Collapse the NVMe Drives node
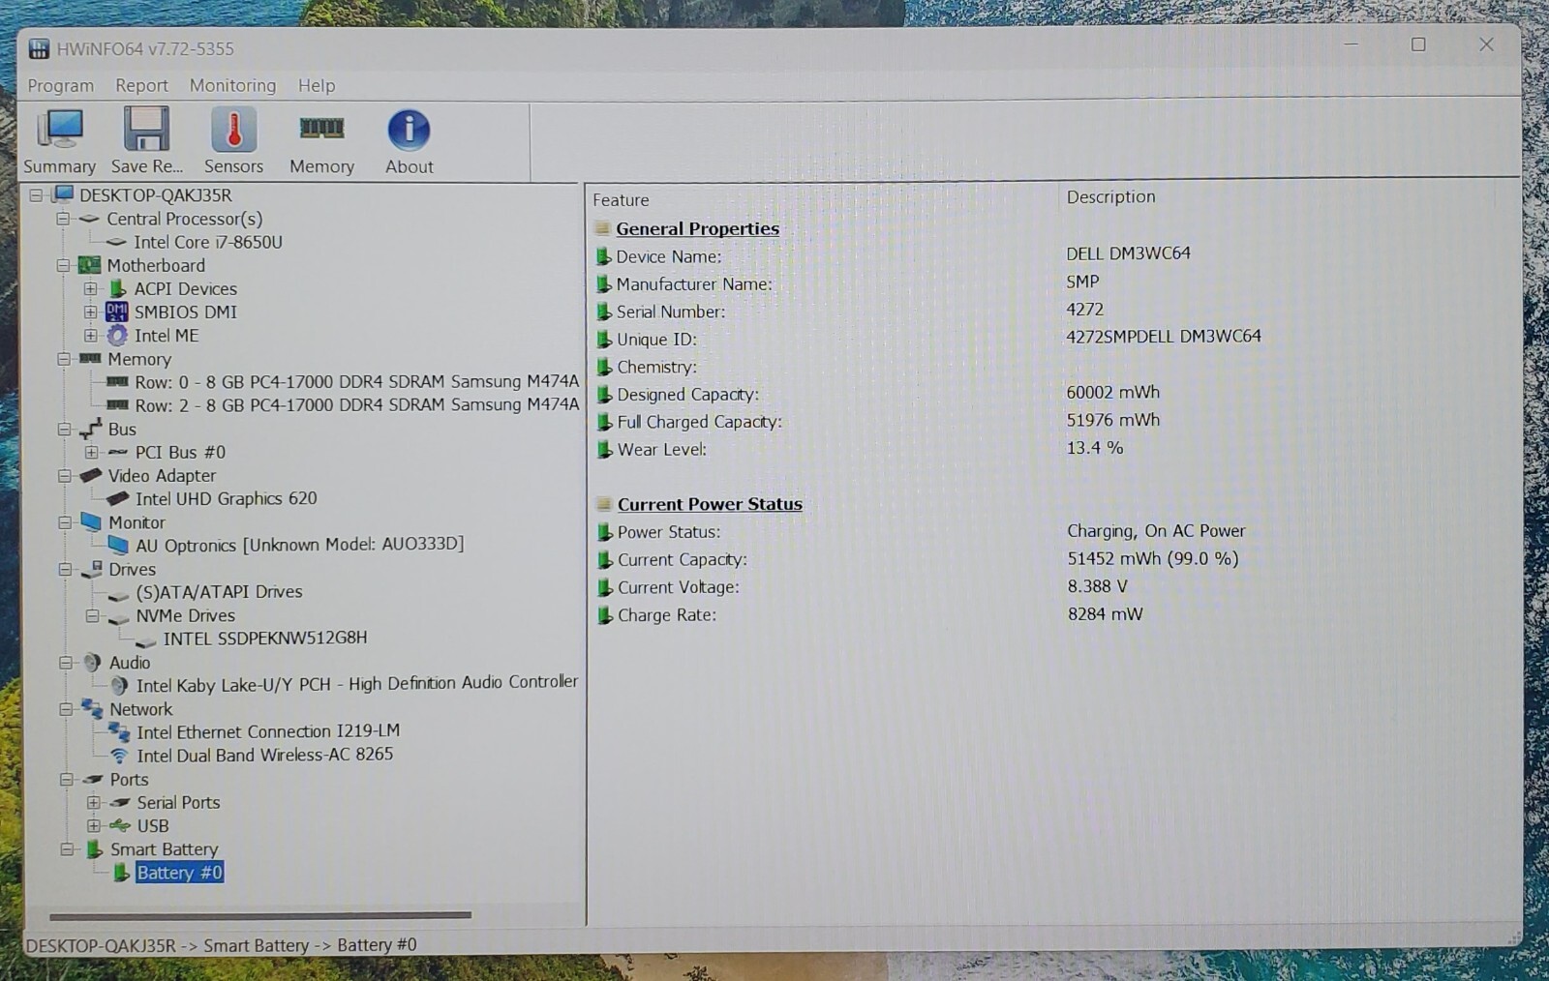This screenshot has width=1549, height=981. click(x=92, y=615)
